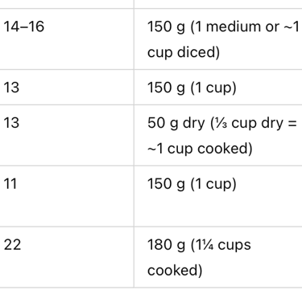This screenshot has width=302, height=294.
Task: Select the second cell showing 13
Action: [67, 135]
